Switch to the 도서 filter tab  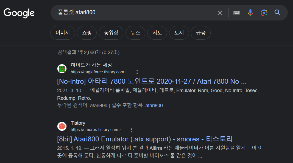coord(179,33)
